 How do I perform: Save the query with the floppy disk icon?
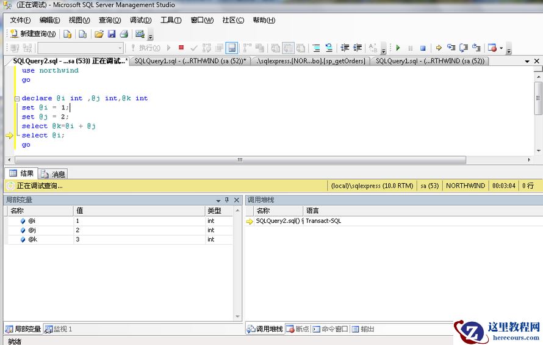(x=111, y=34)
